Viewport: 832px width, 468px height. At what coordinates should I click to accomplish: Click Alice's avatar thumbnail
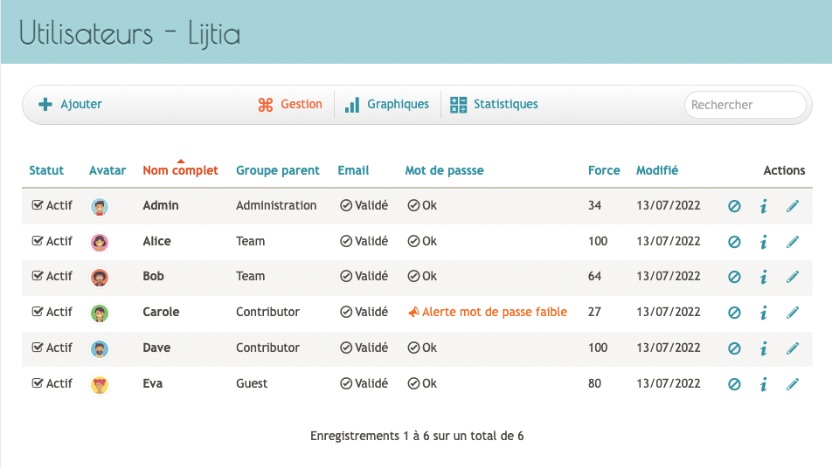pos(100,242)
